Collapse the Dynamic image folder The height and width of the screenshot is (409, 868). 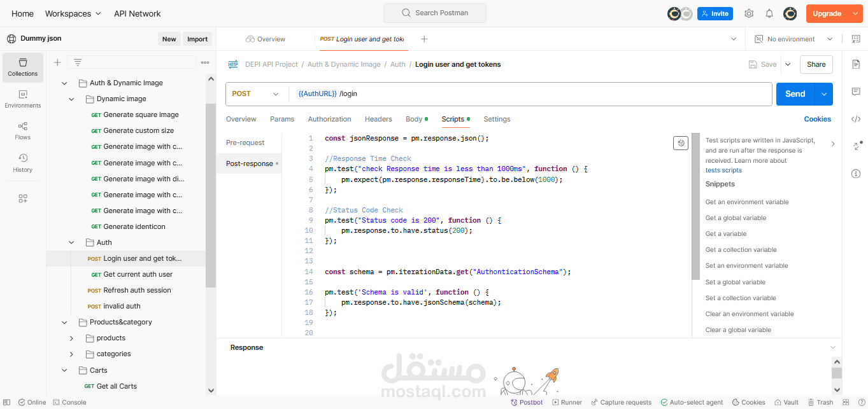point(71,99)
